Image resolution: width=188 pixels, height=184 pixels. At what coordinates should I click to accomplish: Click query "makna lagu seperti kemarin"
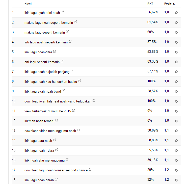(44, 32)
